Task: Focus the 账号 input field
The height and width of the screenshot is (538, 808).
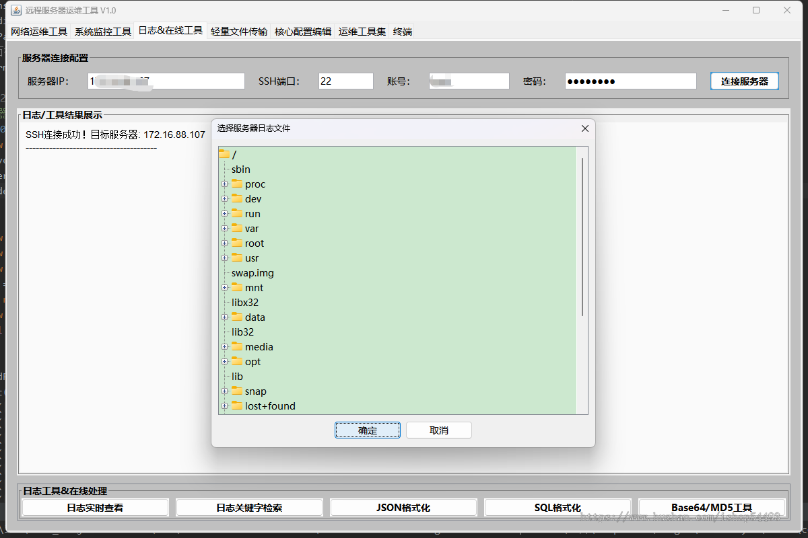Action: [x=469, y=81]
